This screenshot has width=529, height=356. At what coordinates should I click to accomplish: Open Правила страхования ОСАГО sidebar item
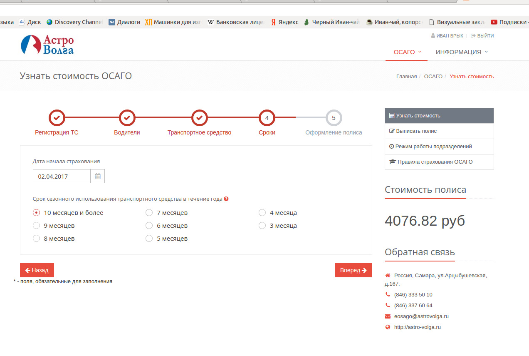pyautogui.click(x=439, y=162)
